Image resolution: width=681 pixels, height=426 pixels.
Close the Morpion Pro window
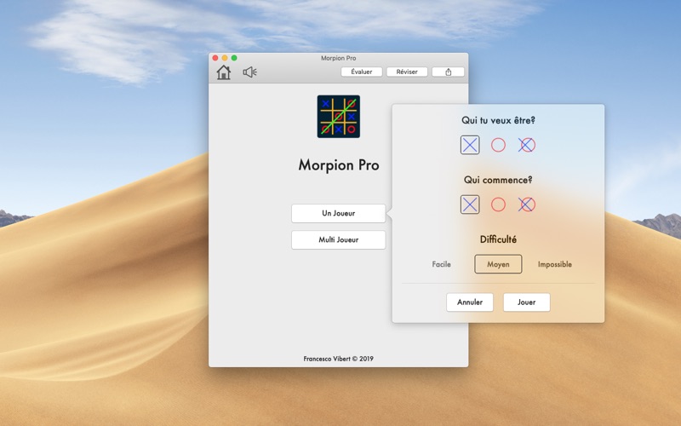coord(215,58)
